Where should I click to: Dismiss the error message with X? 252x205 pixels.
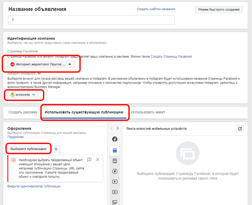(98, 159)
